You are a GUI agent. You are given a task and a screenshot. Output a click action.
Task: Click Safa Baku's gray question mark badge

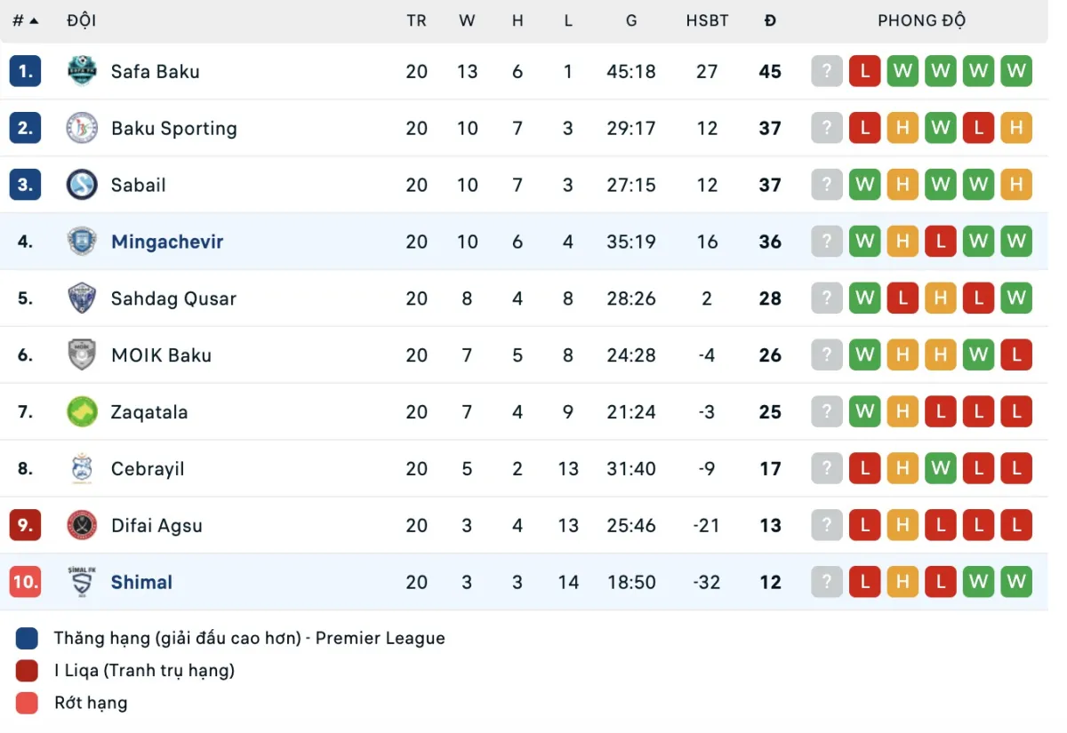pos(826,71)
